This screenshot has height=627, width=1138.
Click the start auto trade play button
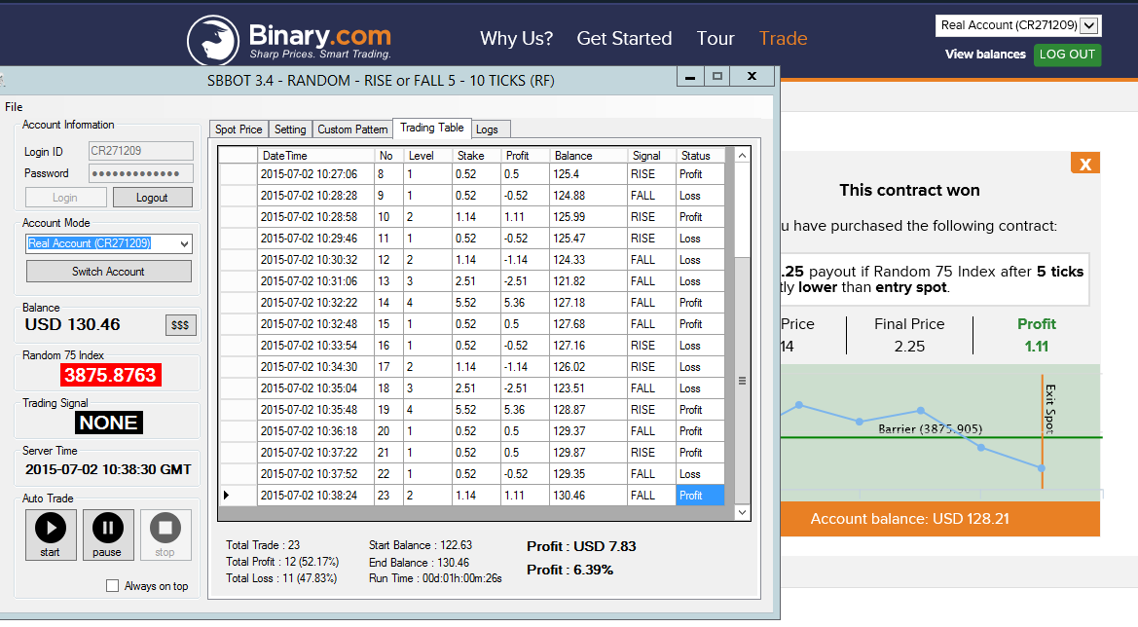coord(50,535)
